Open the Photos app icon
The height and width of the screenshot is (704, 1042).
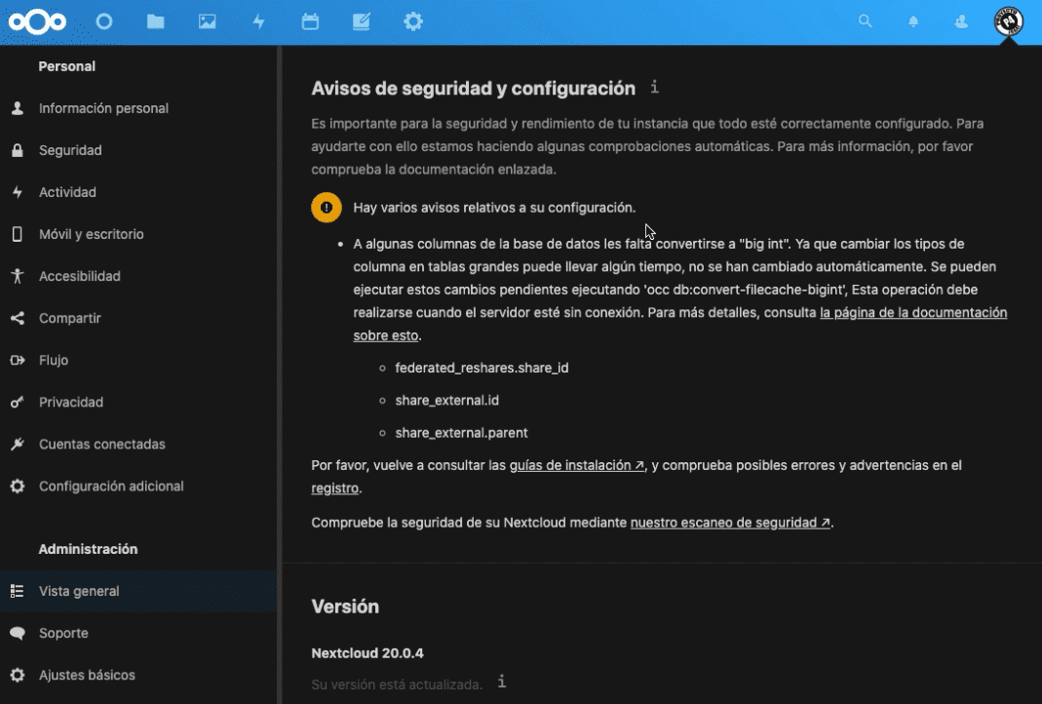pos(207,21)
